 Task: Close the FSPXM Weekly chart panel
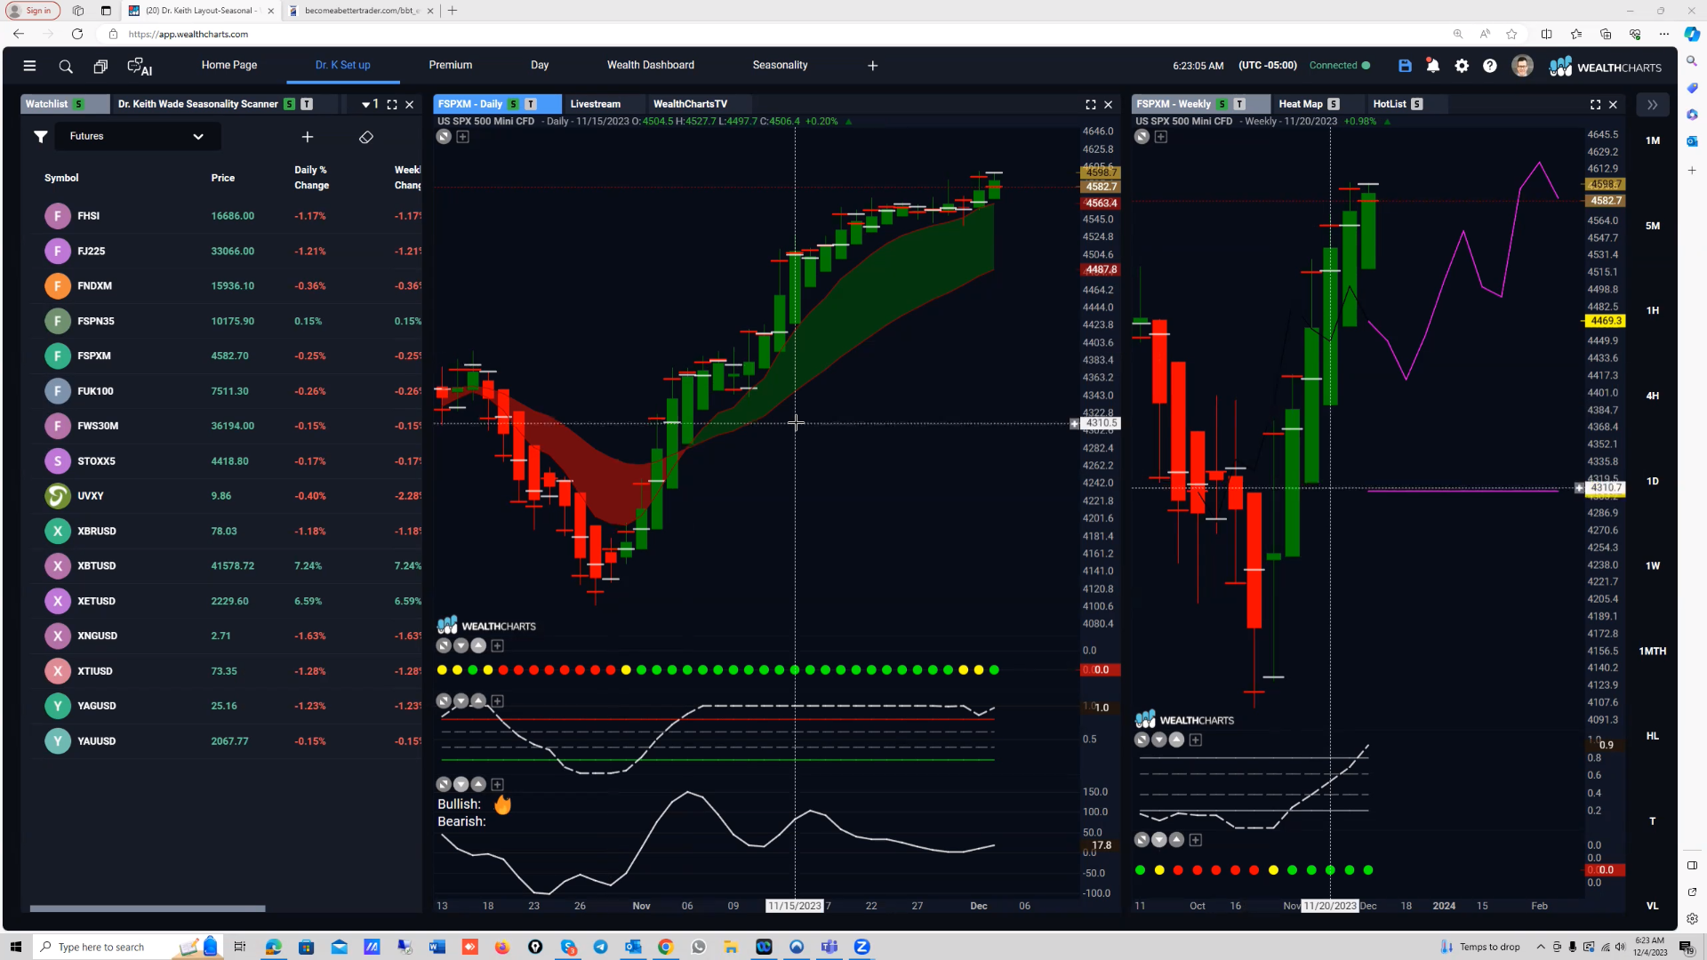(x=1614, y=105)
